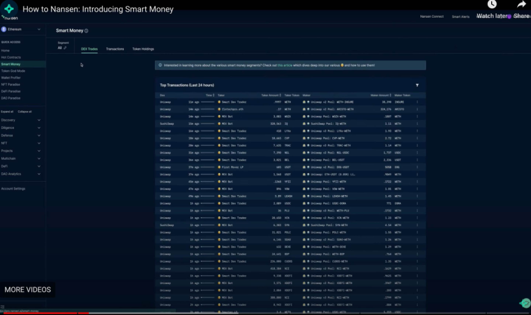Click taker emoji icon beside fintechpro.eth

click(219, 109)
